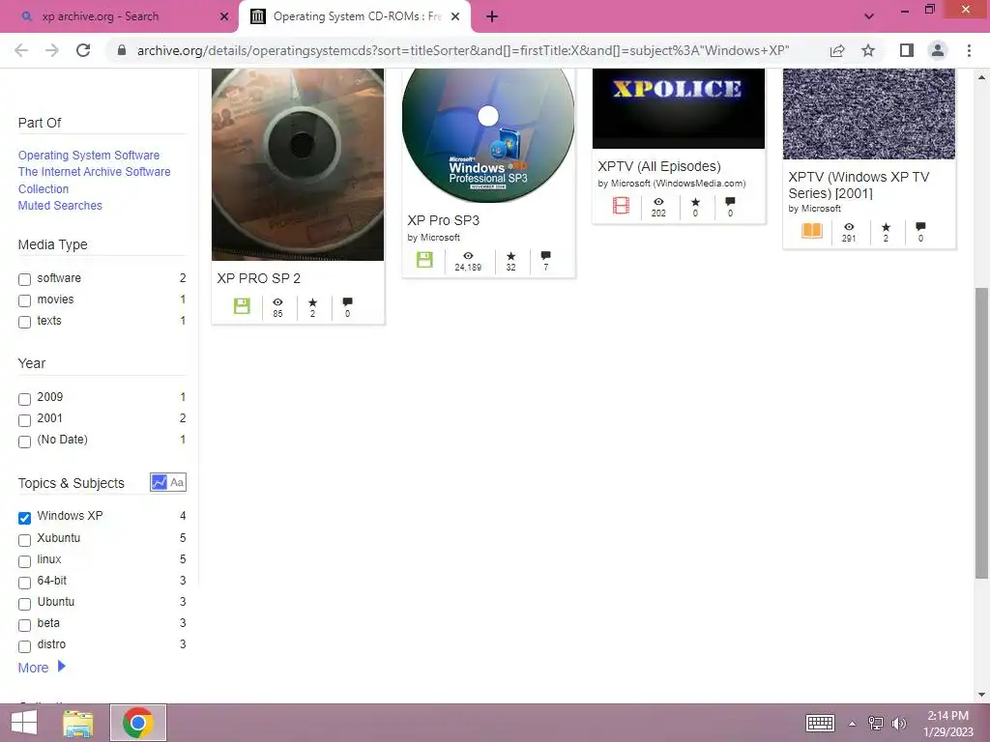Open Operating System Software collection link
Image resolution: width=990 pixels, height=742 pixels.
[88, 155]
